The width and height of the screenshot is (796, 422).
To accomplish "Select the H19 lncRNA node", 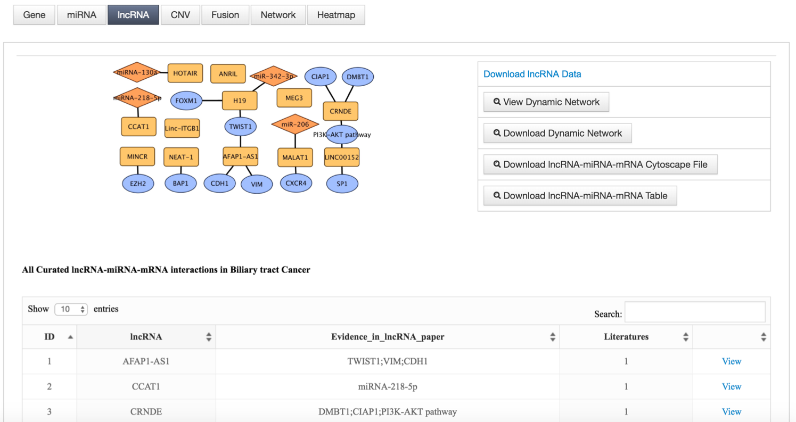I will click(240, 100).
